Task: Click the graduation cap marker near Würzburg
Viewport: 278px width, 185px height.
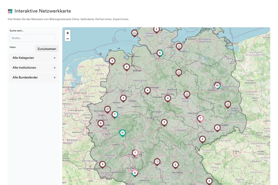Action: (157, 162)
